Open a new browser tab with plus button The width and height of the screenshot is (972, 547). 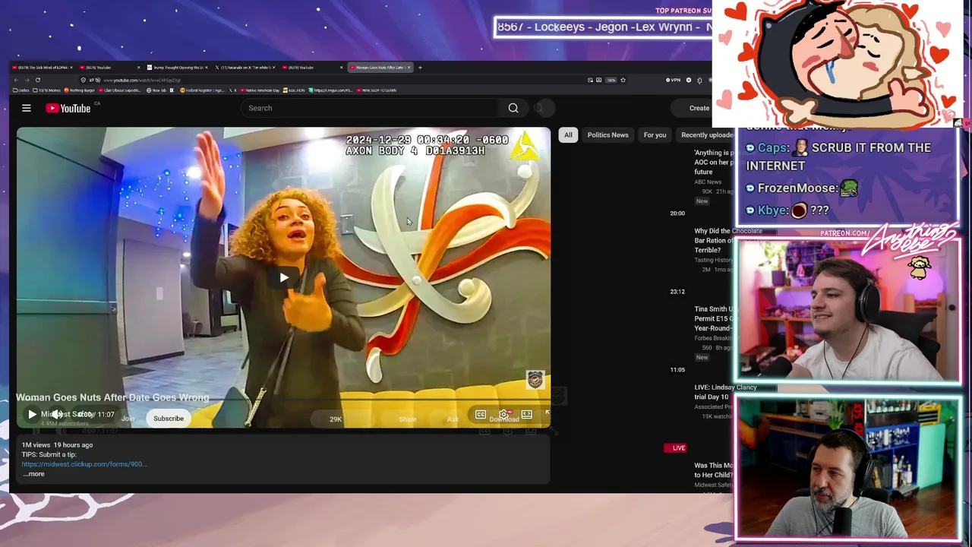(x=420, y=68)
